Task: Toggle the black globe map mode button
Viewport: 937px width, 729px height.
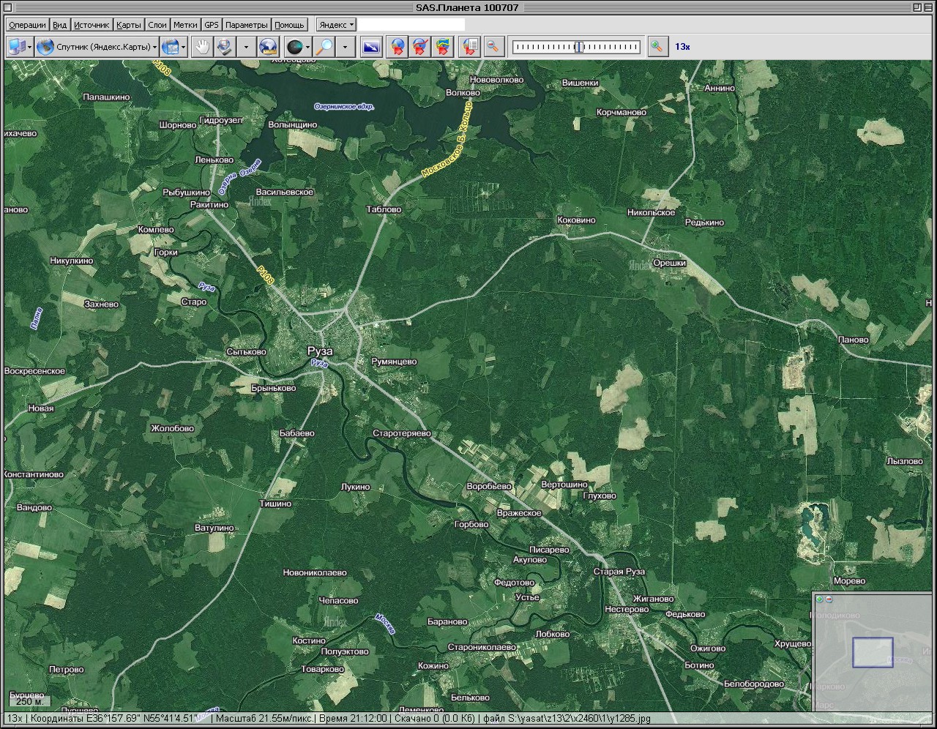Action: tap(294, 47)
